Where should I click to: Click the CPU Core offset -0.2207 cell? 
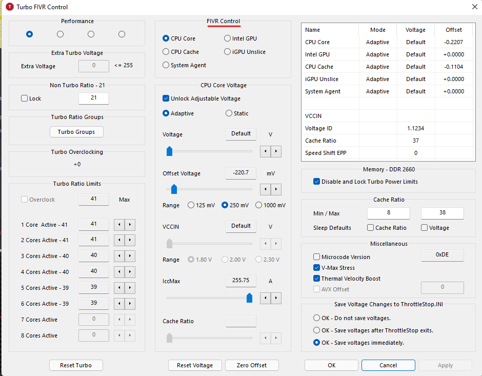[x=453, y=42]
